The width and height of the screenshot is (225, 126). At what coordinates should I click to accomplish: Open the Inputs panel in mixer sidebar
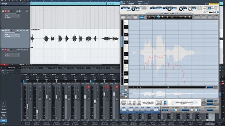tap(4, 110)
